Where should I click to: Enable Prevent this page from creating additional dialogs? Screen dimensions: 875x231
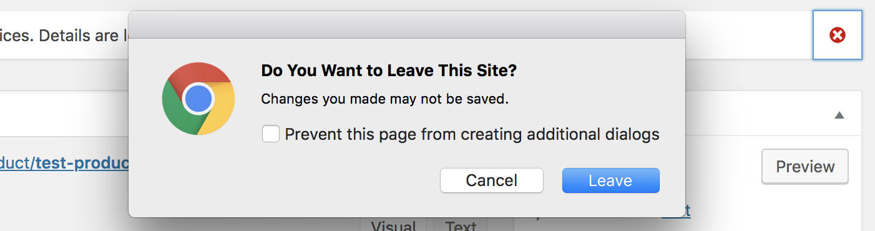[x=271, y=134]
